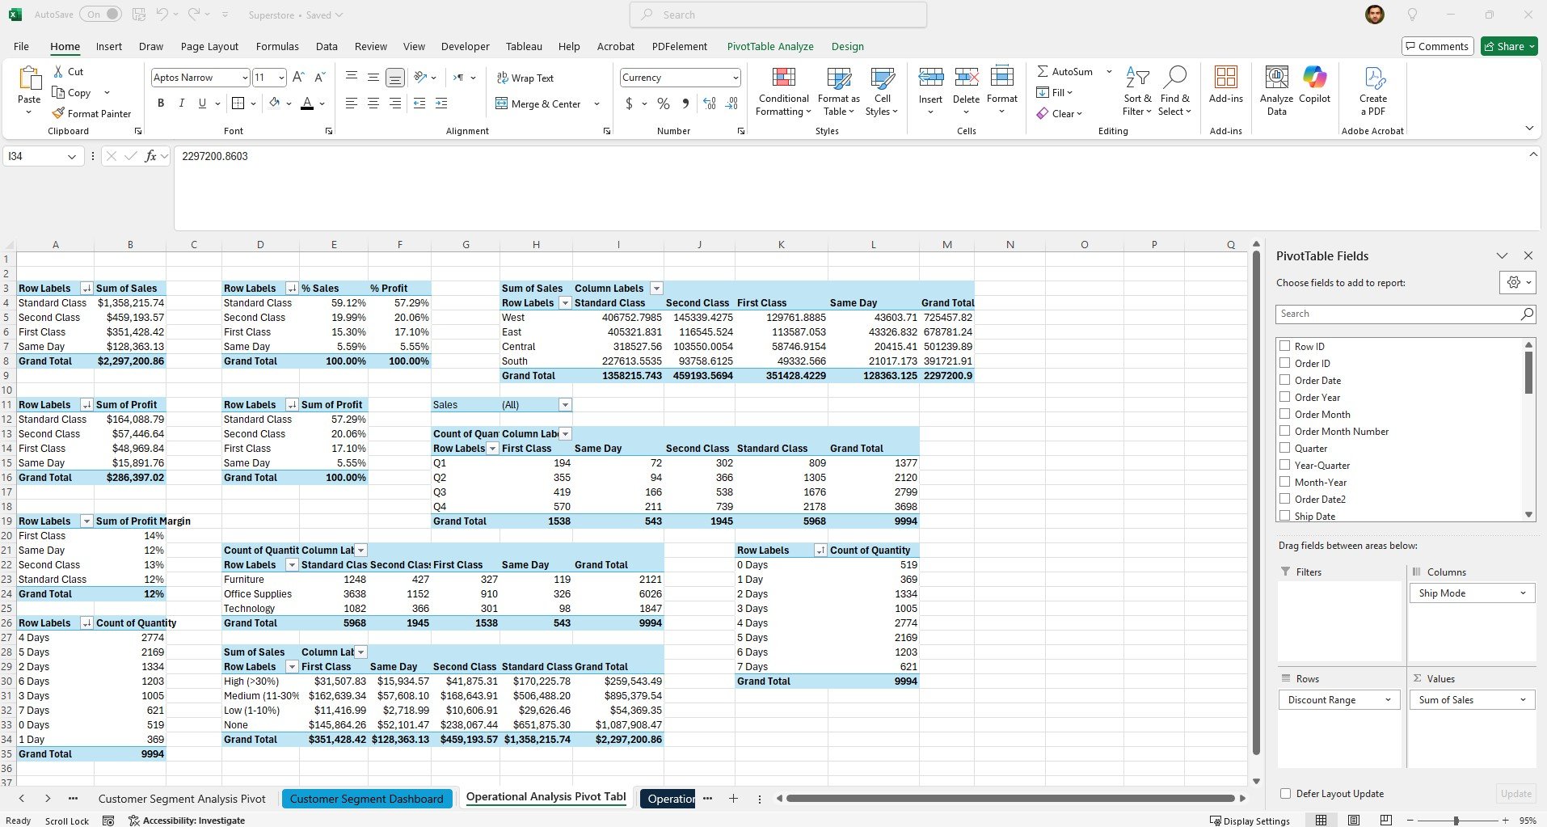Image resolution: width=1547 pixels, height=827 pixels.
Task: Check the Order Date field
Action: 1284,380
